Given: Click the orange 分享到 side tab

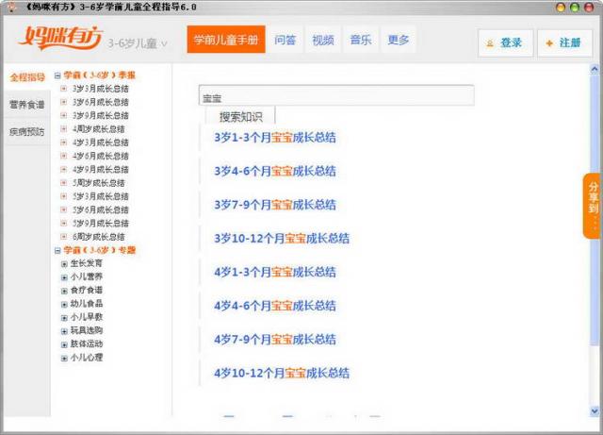Looking at the screenshot, I should click(x=593, y=206).
